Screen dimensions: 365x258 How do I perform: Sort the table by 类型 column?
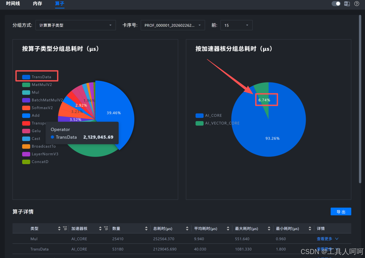59,229
